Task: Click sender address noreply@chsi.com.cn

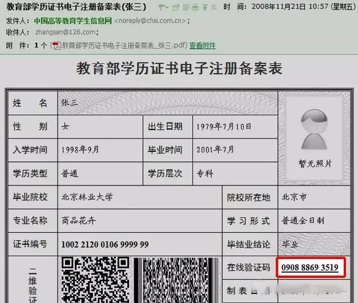Action: click(x=150, y=21)
